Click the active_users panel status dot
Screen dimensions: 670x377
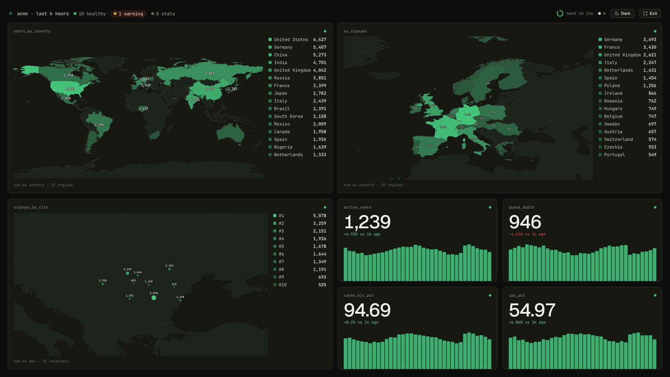[x=490, y=207]
